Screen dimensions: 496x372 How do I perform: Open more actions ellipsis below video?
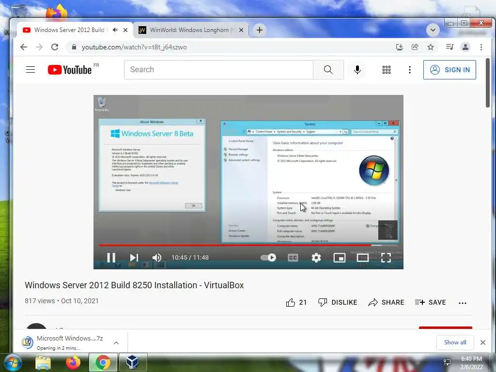coord(463,303)
